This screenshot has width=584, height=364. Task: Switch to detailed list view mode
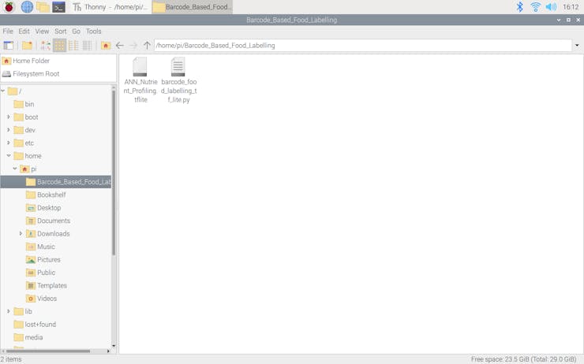pos(87,46)
